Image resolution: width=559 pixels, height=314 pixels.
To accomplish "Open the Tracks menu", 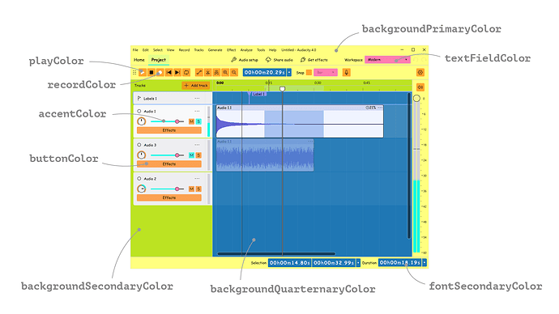I will pos(199,50).
